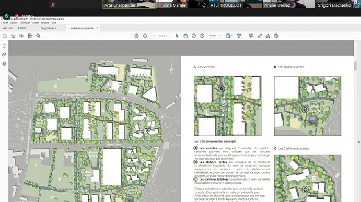Zoom in with the plus icon
The width and height of the screenshot is (361, 202).
coord(202,36)
